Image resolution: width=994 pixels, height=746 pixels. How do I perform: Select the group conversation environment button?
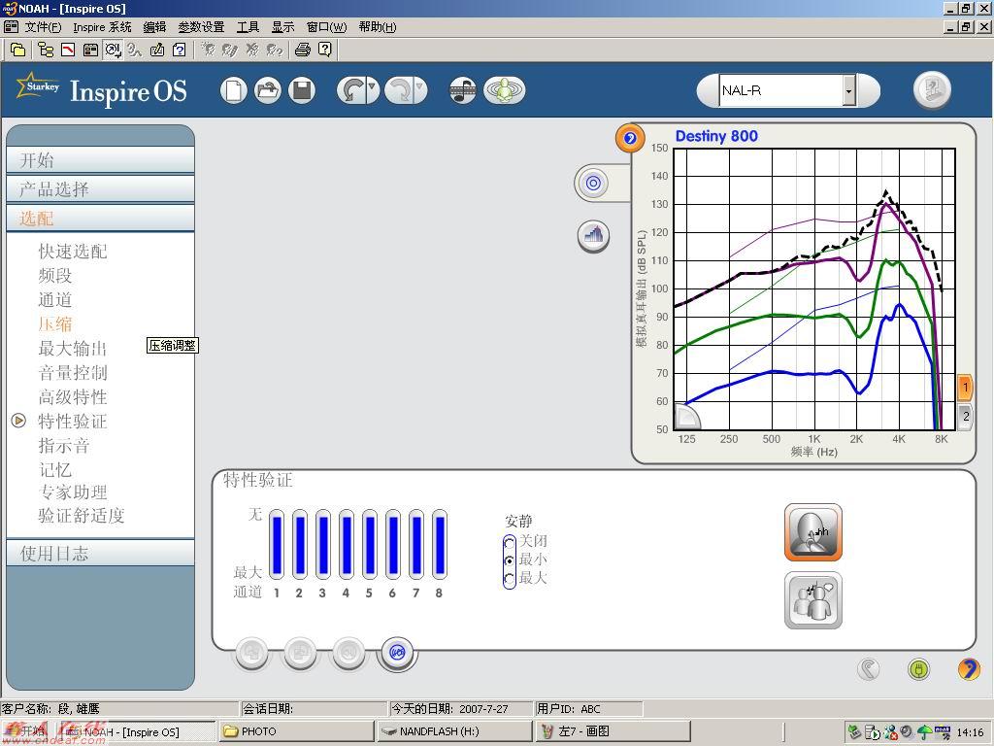(x=813, y=600)
